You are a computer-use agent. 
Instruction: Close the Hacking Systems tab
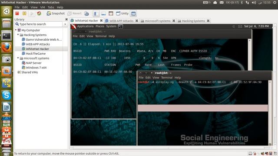tap(208, 21)
